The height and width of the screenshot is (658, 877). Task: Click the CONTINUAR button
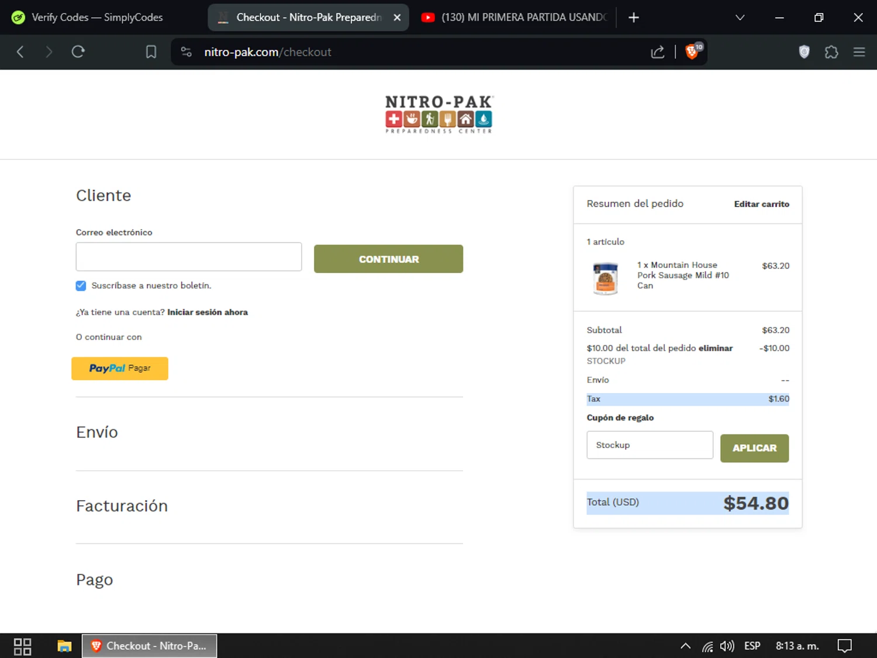[x=388, y=259]
